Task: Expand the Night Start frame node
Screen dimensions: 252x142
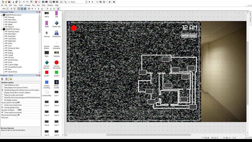Action: coord(4,41)
